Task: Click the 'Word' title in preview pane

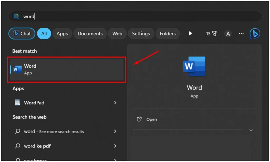Action: pyautogui.click(x=194, y=88)
